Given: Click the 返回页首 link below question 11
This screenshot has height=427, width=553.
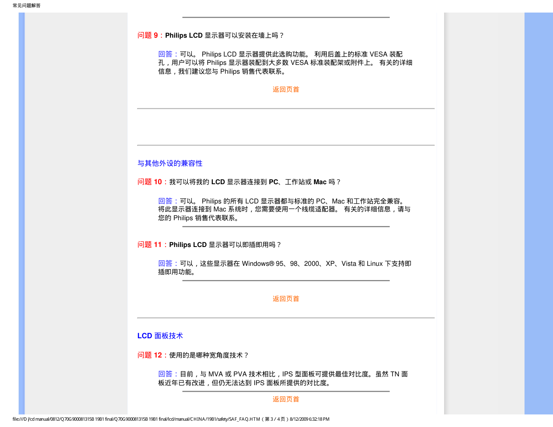Looking at the screenshot, I should click(x=286, y=298).
